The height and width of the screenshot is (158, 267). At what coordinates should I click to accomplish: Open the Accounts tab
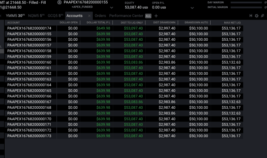pyautogui.click(x=74, y=16)
